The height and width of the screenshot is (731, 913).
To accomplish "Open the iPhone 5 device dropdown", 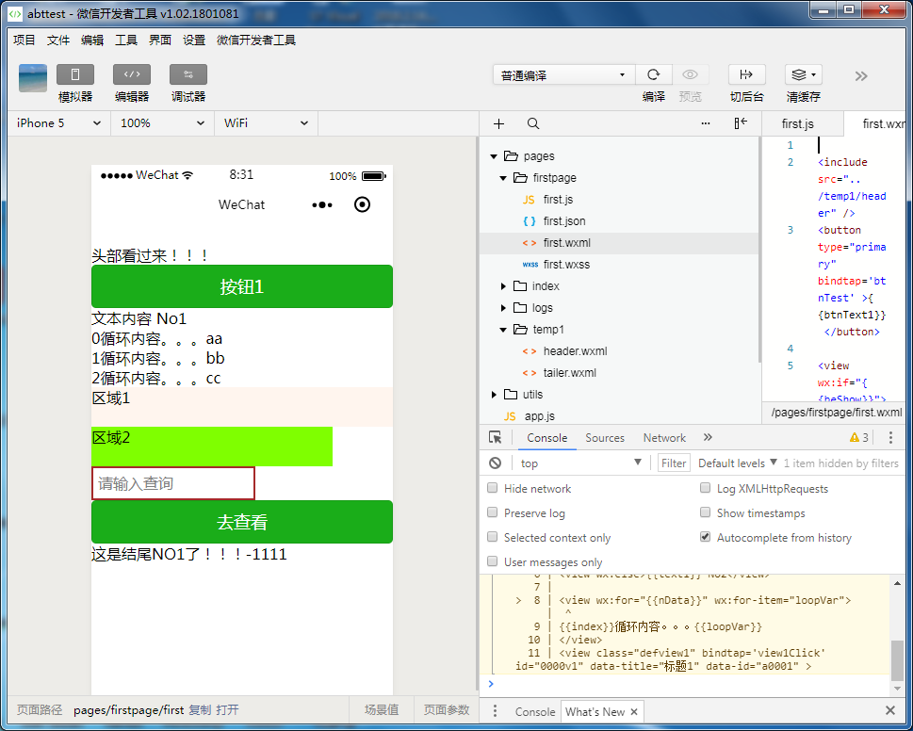I will coord(58,123).
